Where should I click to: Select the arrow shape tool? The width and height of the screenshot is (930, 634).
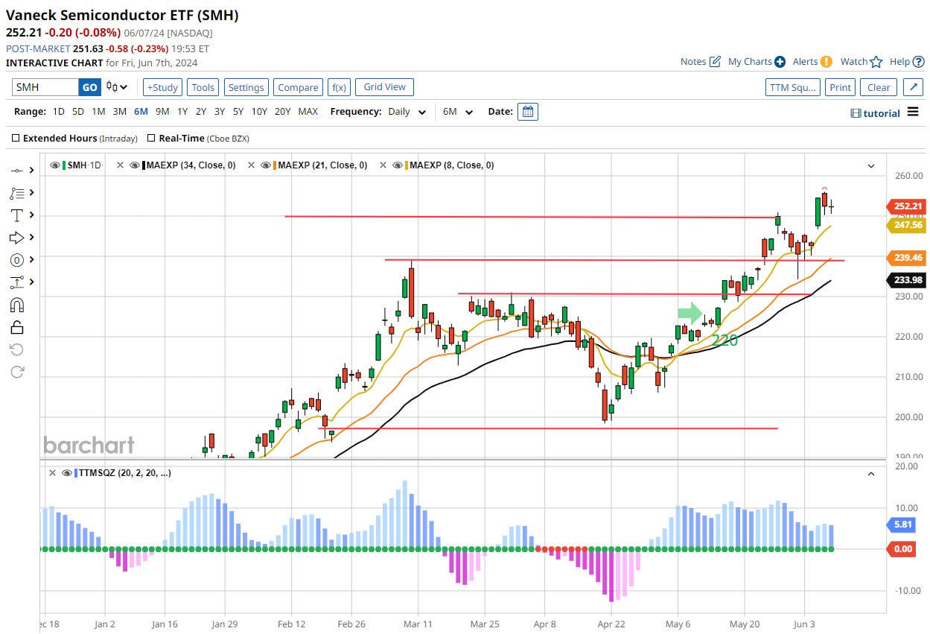click(x=16, y=238)
